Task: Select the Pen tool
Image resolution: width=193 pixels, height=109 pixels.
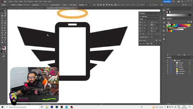Action: click(2, 16)
